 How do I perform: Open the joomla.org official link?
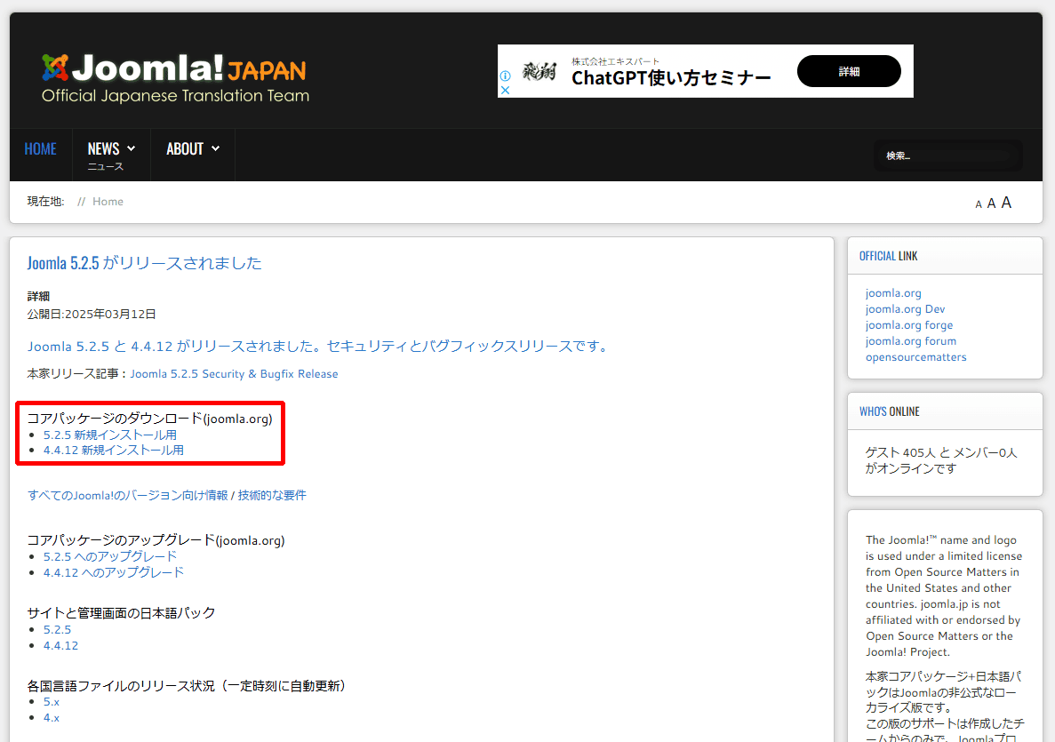pos(893,292)
